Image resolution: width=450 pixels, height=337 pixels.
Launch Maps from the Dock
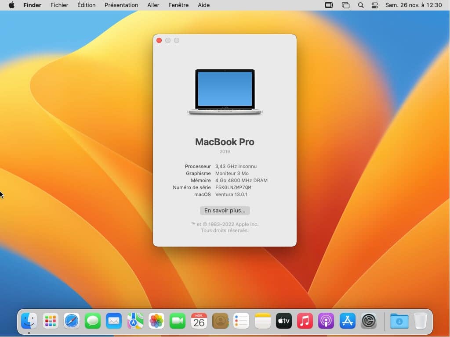pos(135,322)
